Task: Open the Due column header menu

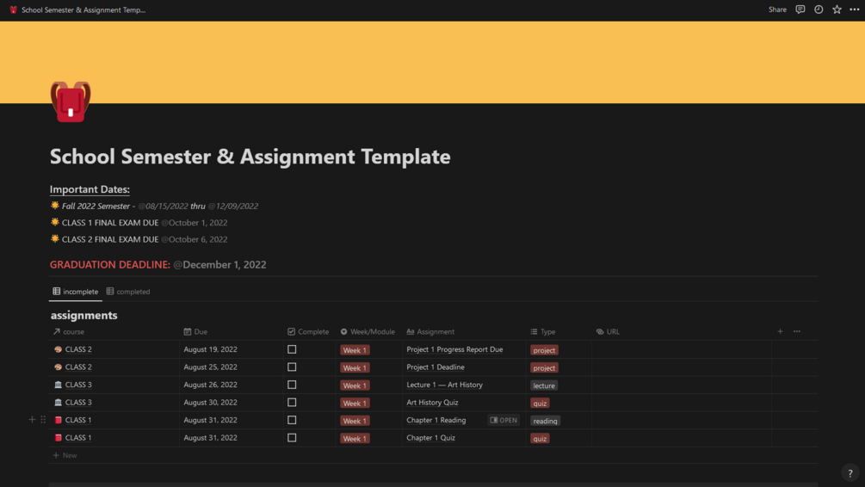Action: [195, 331]
